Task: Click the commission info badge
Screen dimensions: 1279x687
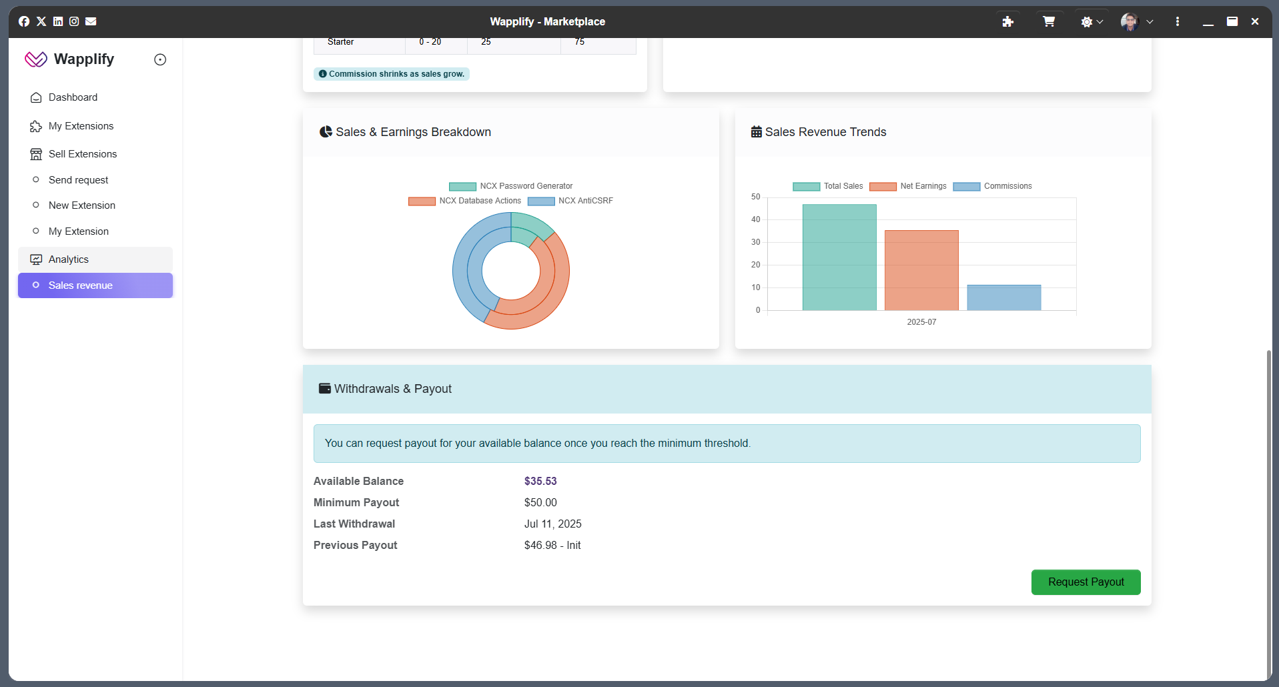Action: (392, 74)
